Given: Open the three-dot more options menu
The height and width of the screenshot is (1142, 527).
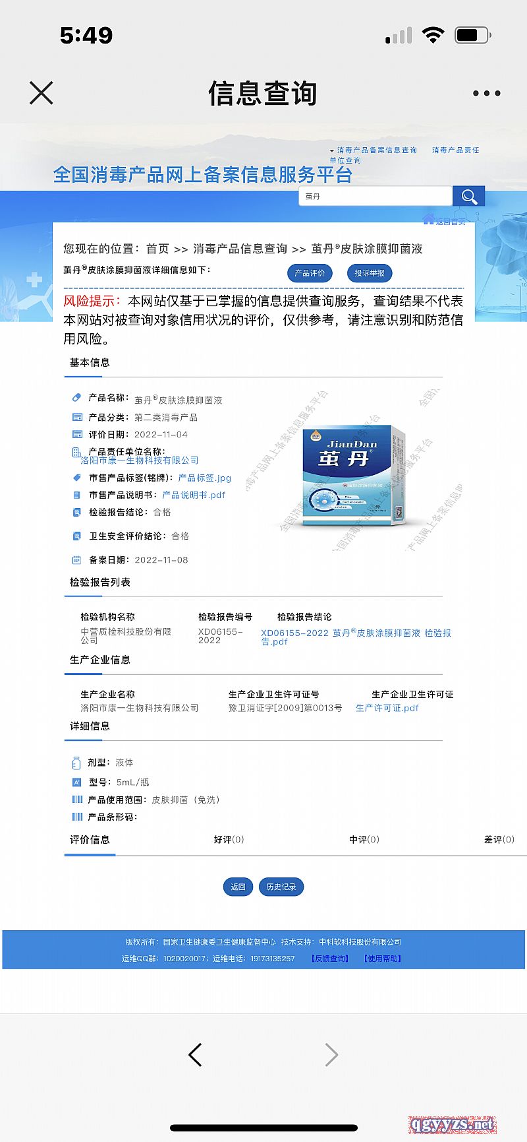Looking at the screenshot, I should coord(486,94).
